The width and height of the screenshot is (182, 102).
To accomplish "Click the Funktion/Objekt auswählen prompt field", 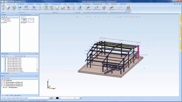I will pos(25,98).
